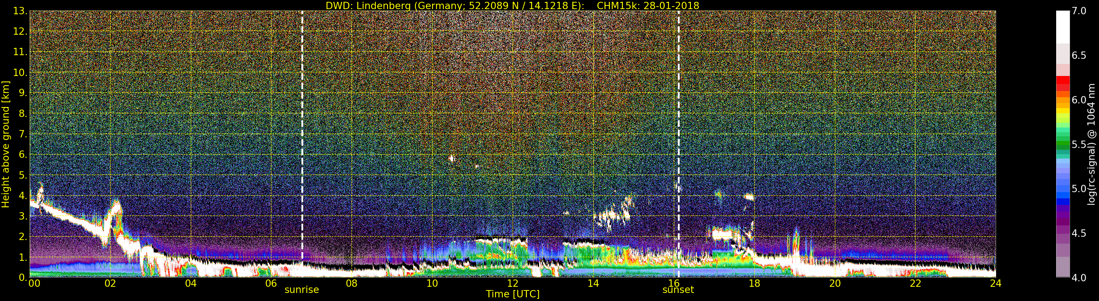This screenshot has width=1099, height=301.
Task: Click the plot title 'DWD: Lindenberg (Germany...'
Action: (x=512, y=5)
